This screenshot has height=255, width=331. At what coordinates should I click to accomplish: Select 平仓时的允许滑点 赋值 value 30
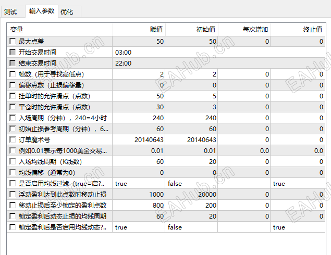tap(139, 107)
